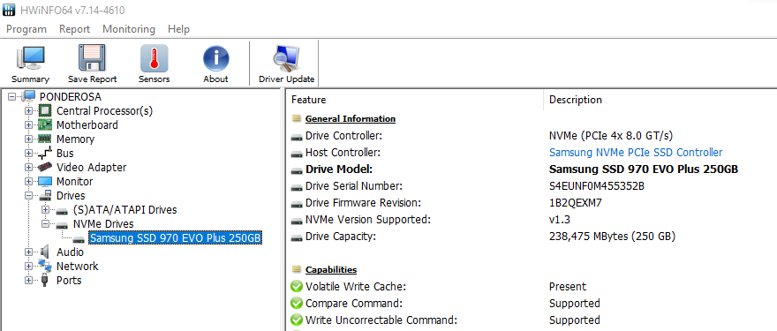Click the Video Adapter card icon

tap(45, 168)
